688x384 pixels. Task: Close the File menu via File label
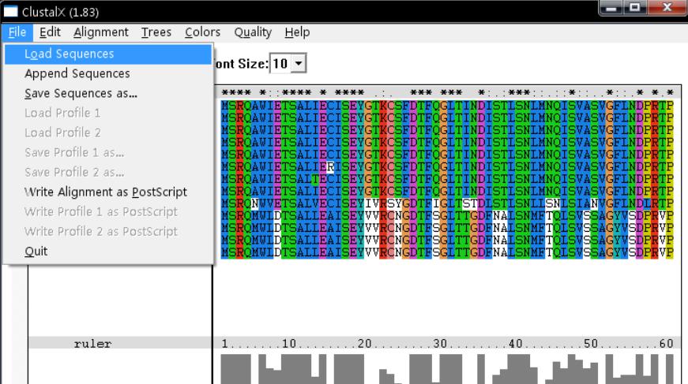19,32
